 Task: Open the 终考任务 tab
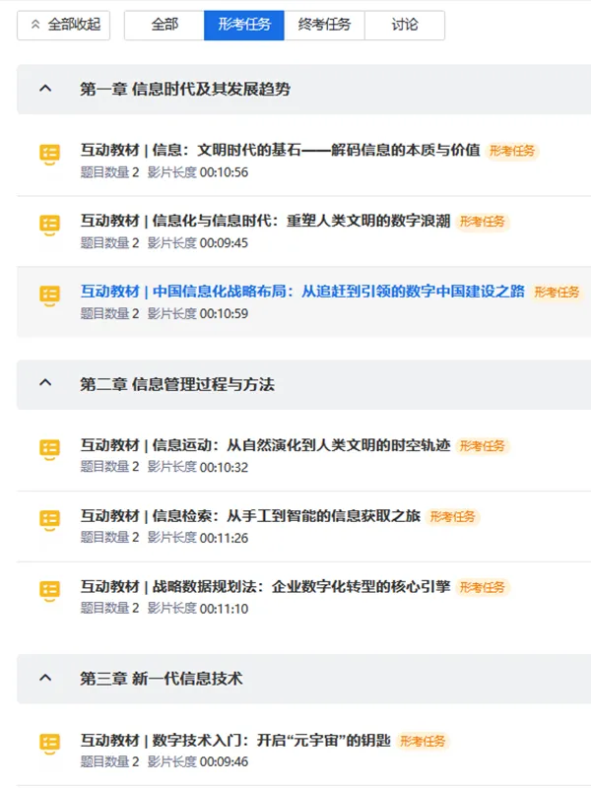click(324, 25)
